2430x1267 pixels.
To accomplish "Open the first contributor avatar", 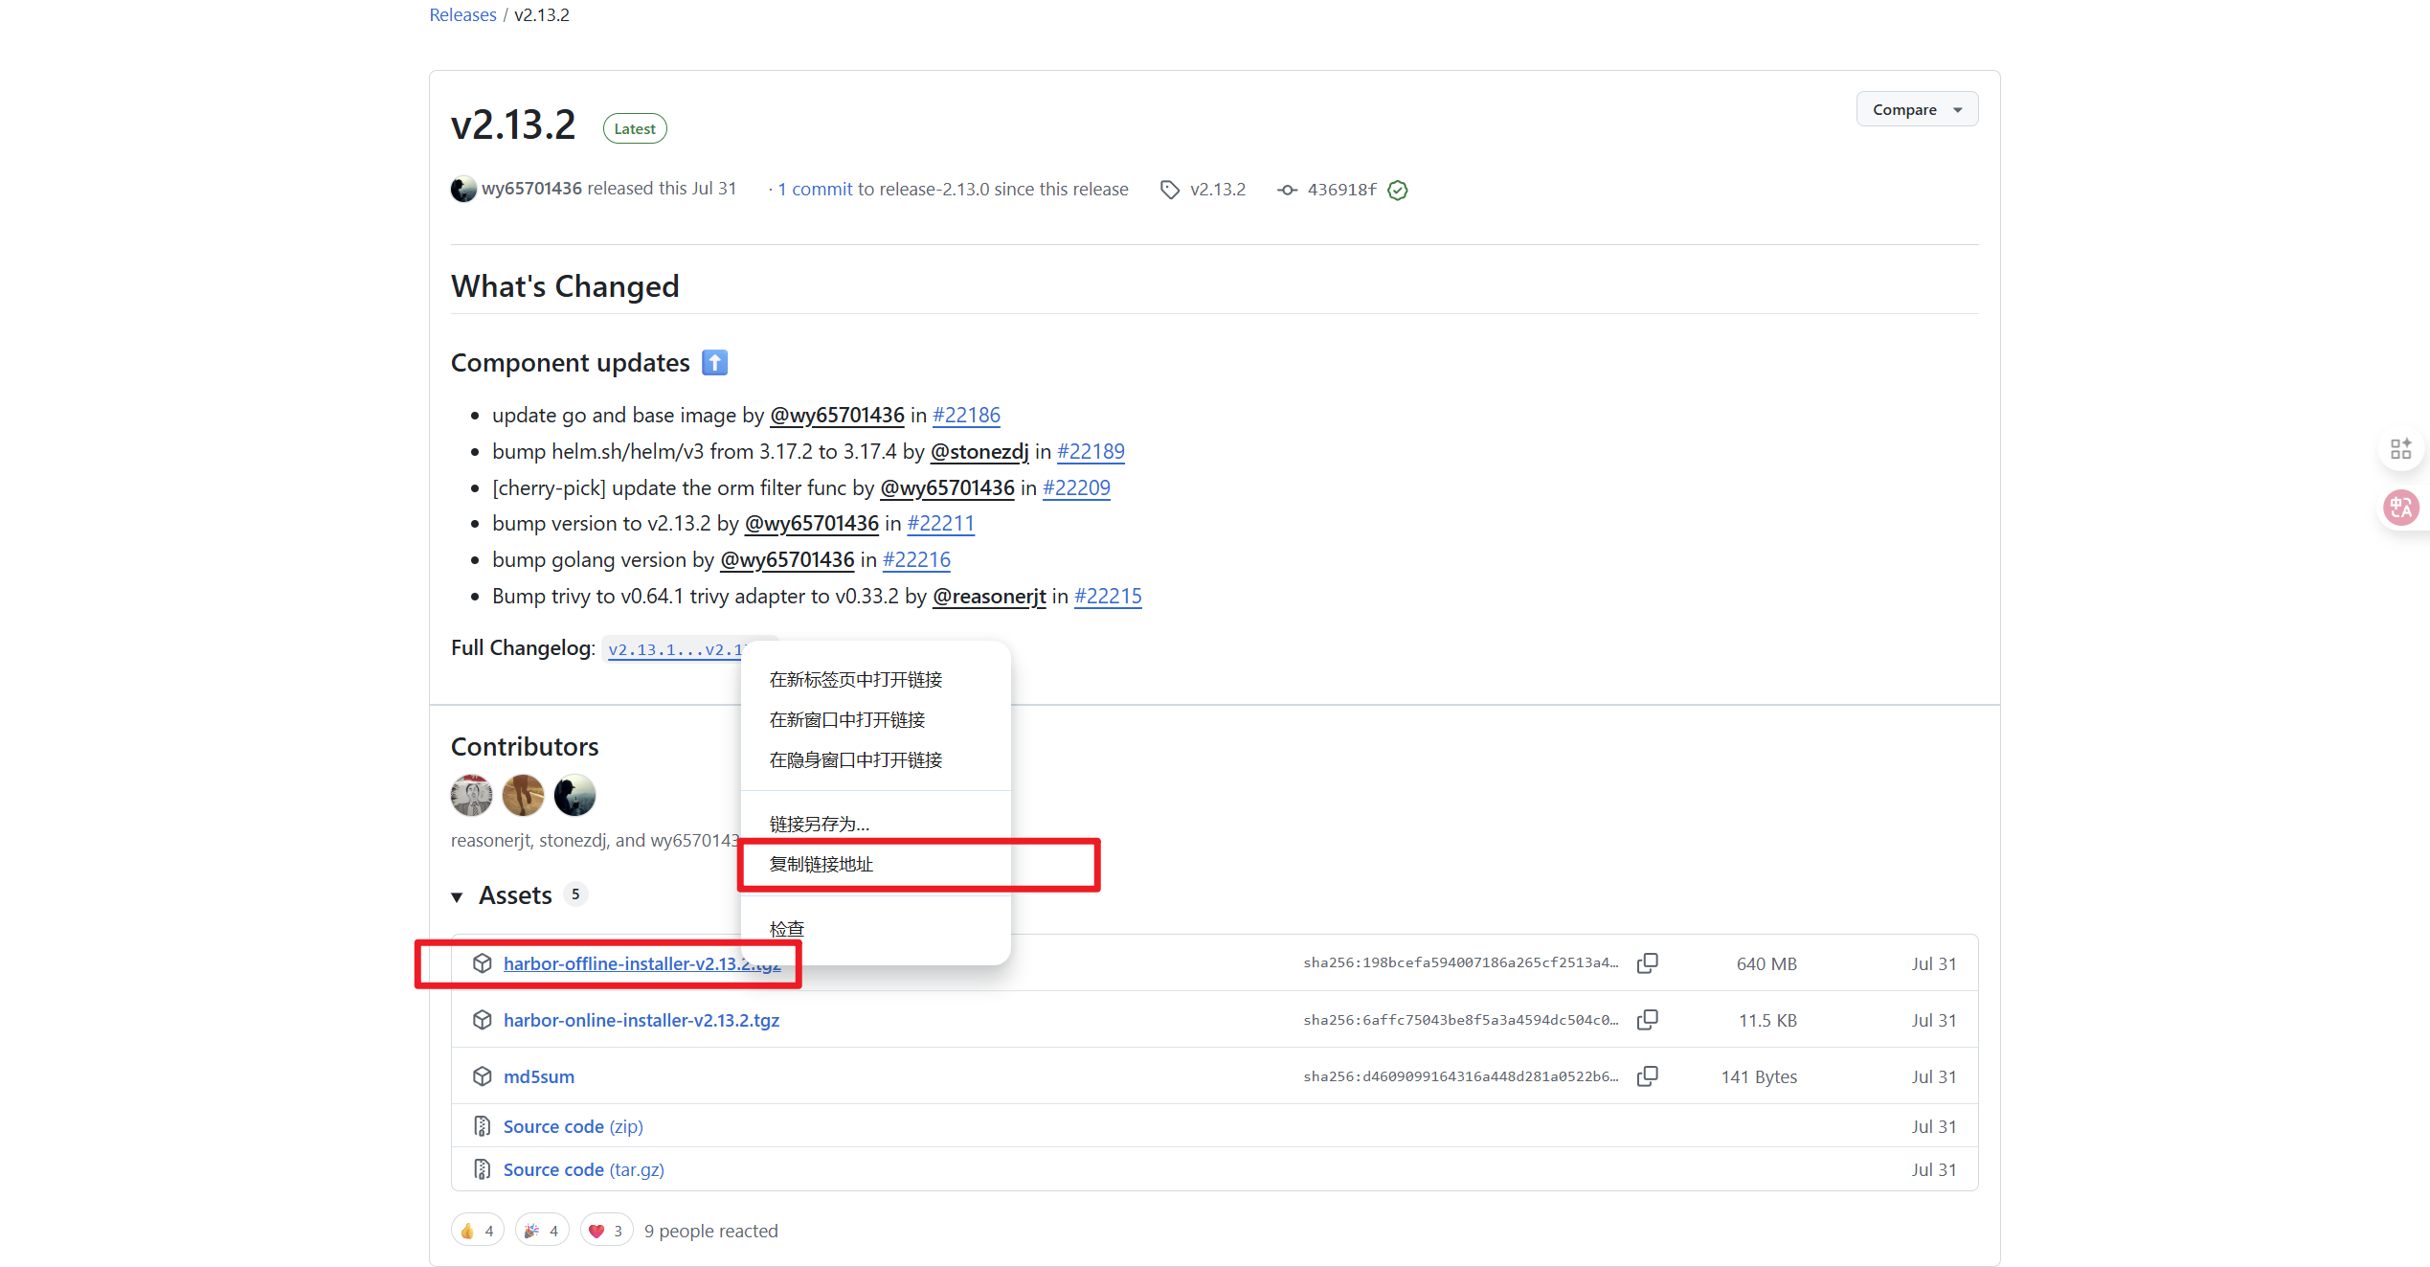I will click(471, 795).
